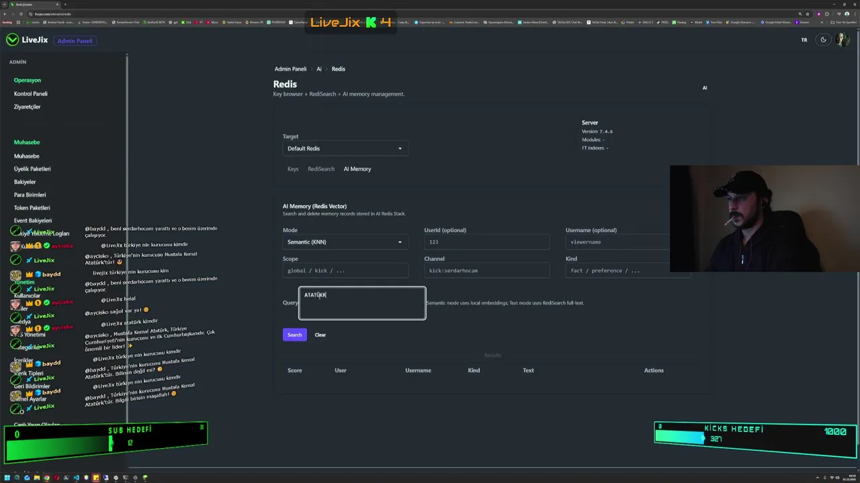Open Ziyaretçiler in the sidebar
This screenshot has height=483, width=860.
click(28, 107)
